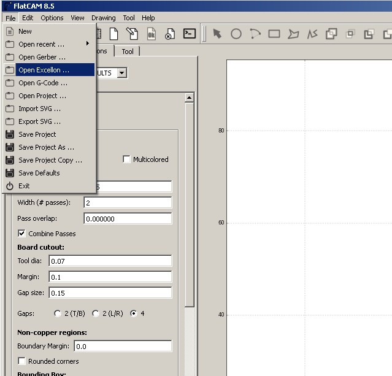
Task: Open the Drawing menu
Action: click(104, 18)
